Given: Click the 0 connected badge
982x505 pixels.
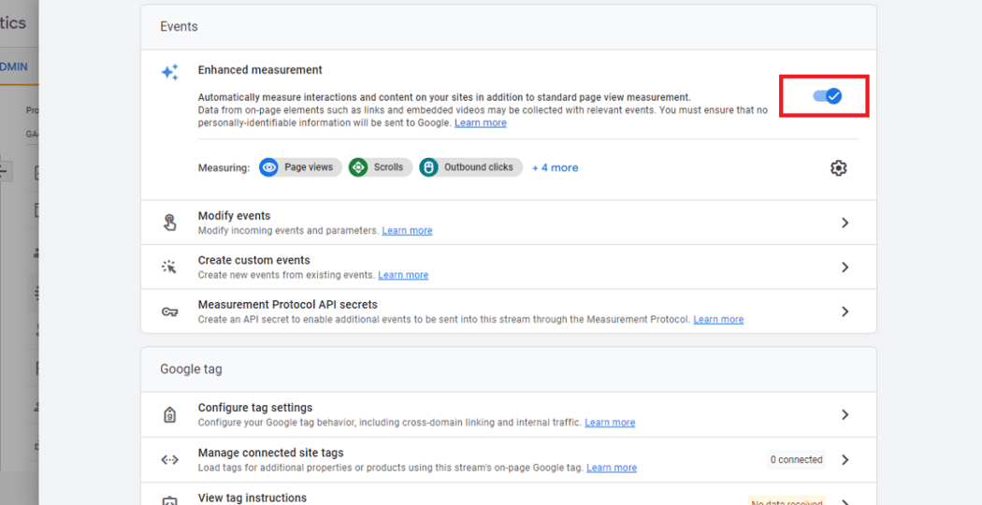Looking at the screenshot, I should [x=796, y=460].
